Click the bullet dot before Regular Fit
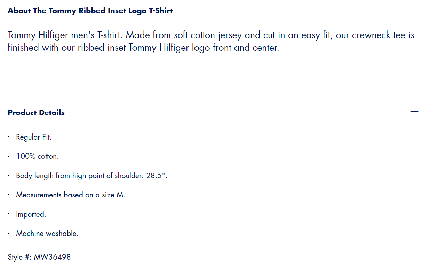Screen dimensions: 422x269 tap(8, 137)
